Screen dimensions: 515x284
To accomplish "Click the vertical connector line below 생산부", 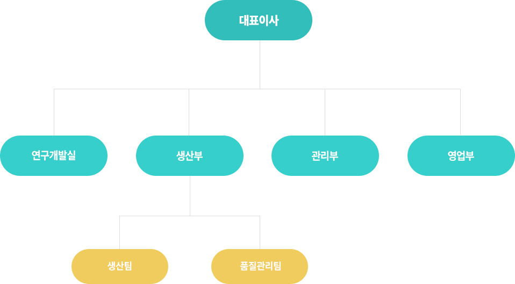I will (x=190, y=195).
